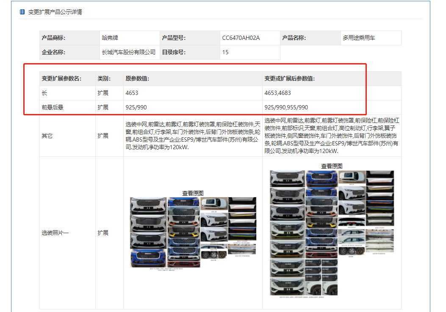Click the changed 其它 description listing 前部标识 and 高位制动灯
The width and height of the screenshot is (446, 312).
[332, 136]
